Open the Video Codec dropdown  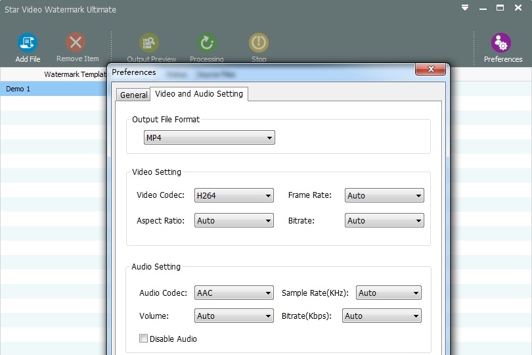[x=234, y=195]
